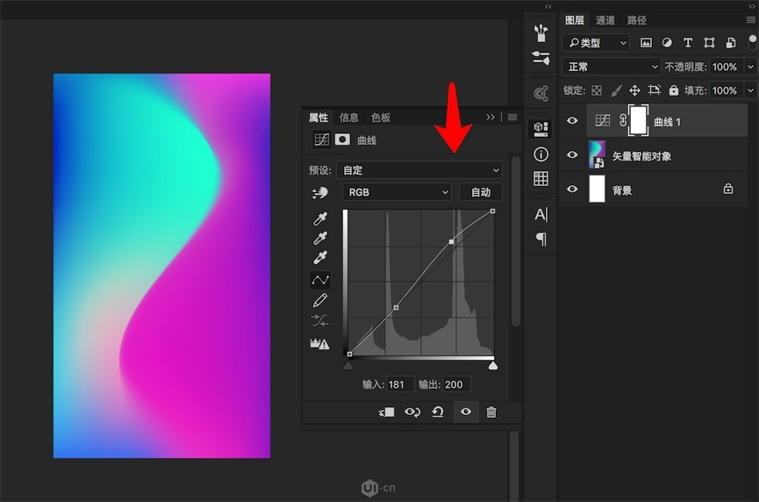
Task: Open the Character panel icon
Action: point(541,214)
